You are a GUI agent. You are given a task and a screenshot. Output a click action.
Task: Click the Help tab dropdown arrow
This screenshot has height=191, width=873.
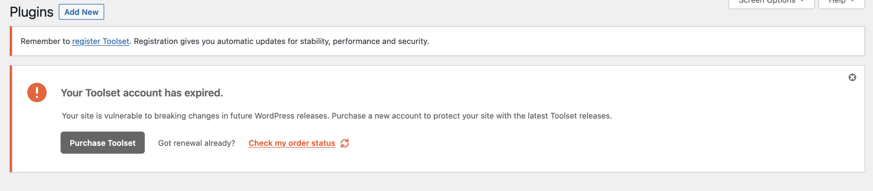click(x=852, y=1)
